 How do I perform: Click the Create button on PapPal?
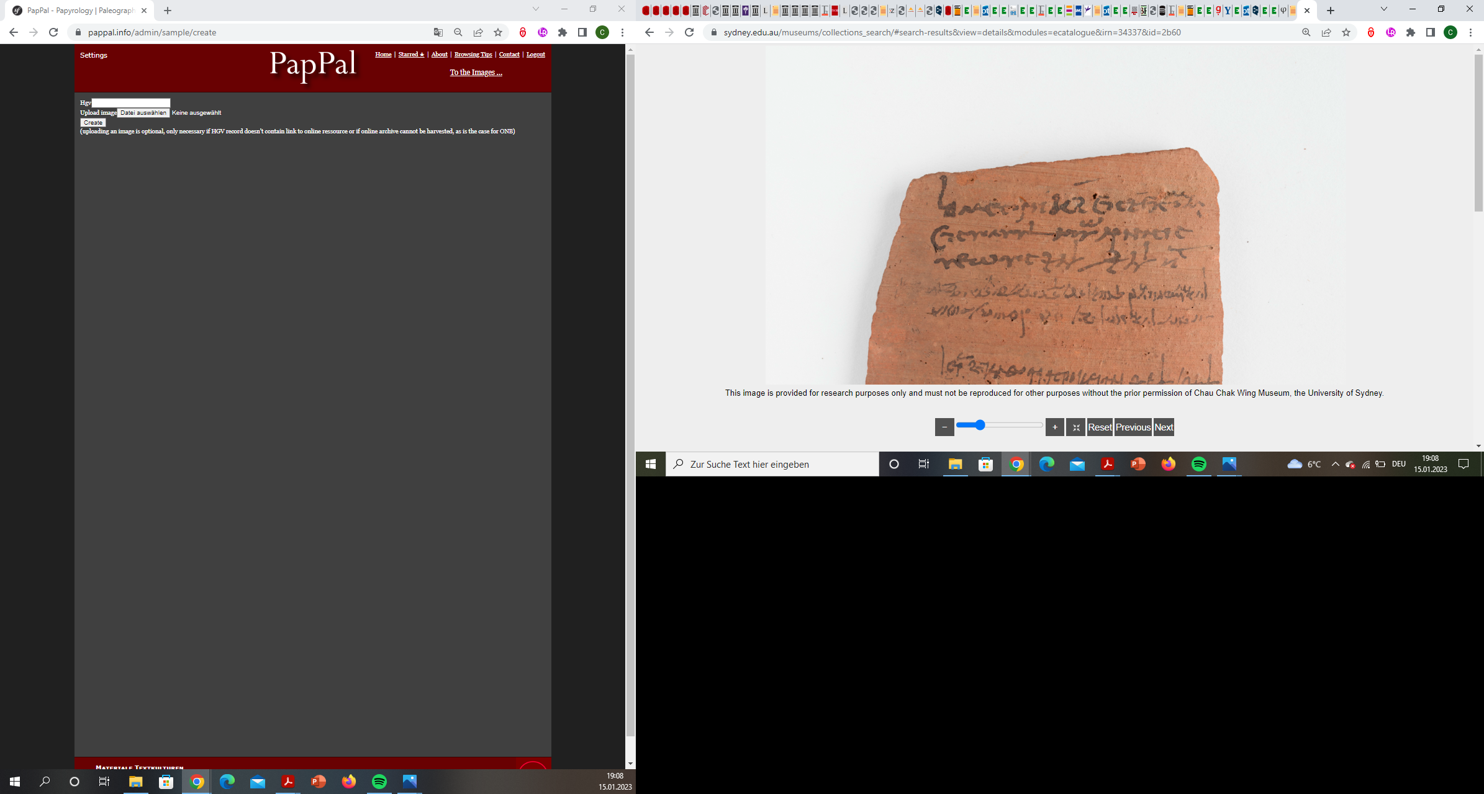tap(93, 123)
